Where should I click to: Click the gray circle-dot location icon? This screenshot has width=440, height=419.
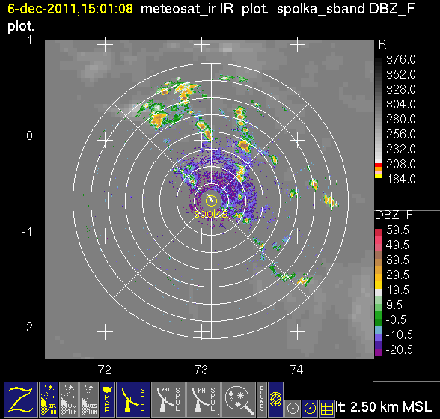click(293, 408)
